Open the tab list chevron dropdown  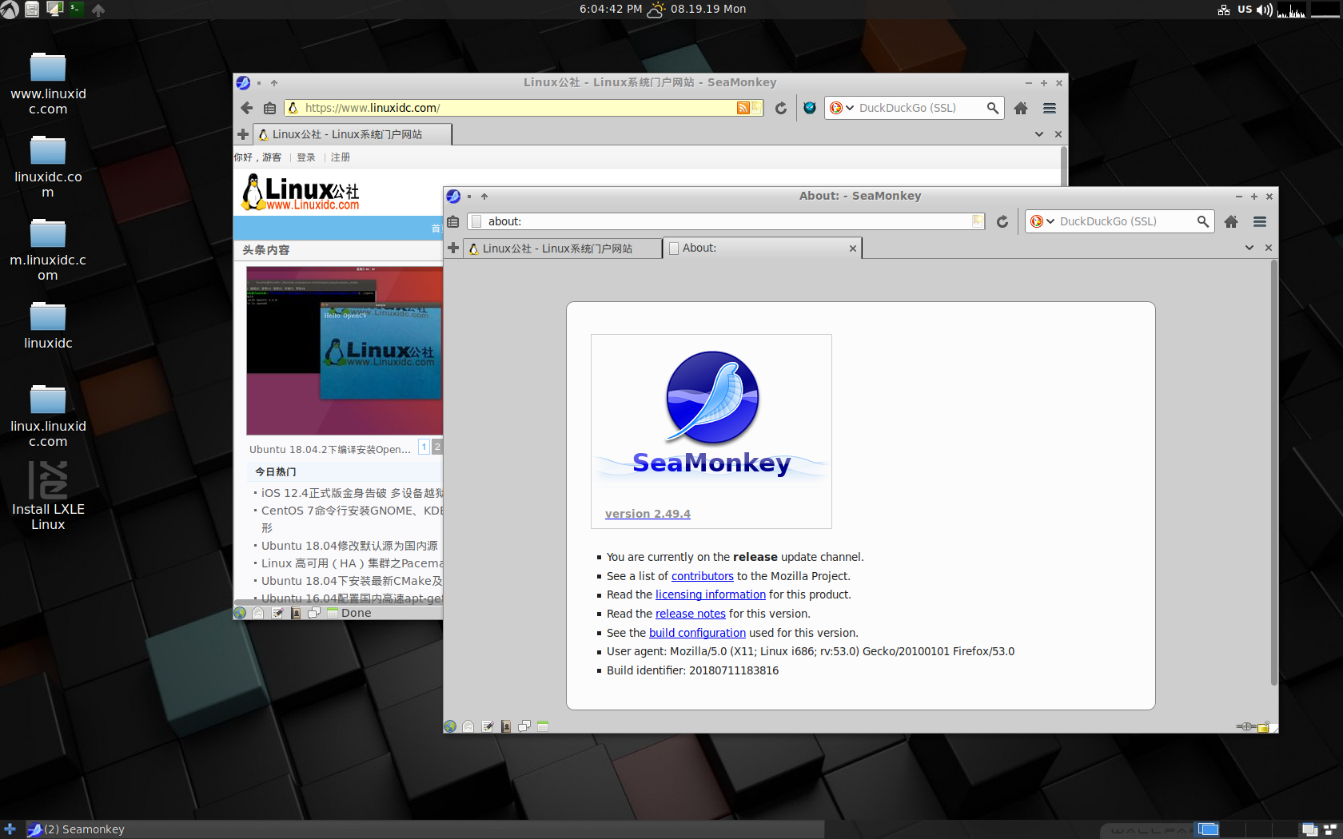1249,248
